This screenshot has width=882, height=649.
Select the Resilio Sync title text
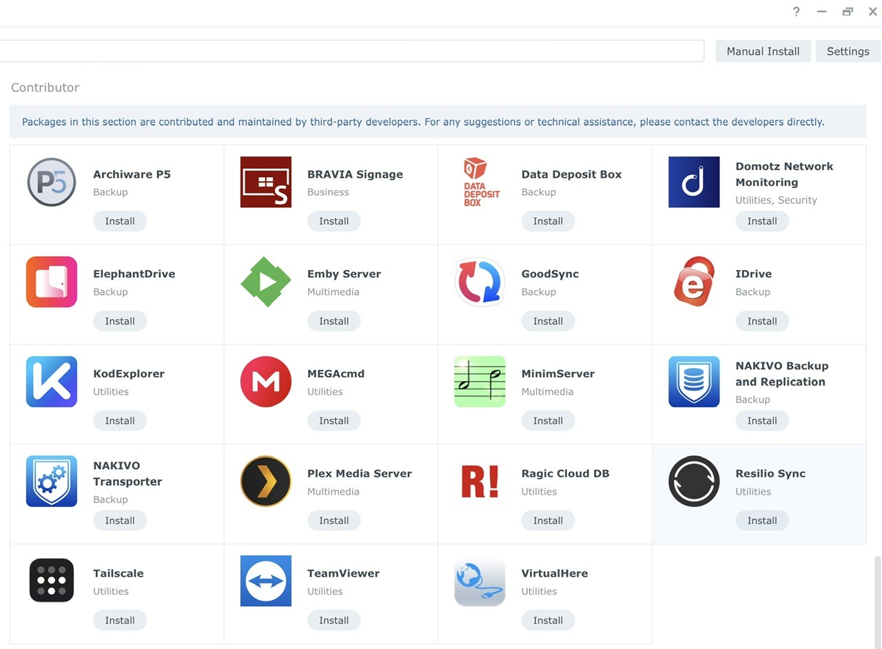pyautogui.click(x=770, y=473)
